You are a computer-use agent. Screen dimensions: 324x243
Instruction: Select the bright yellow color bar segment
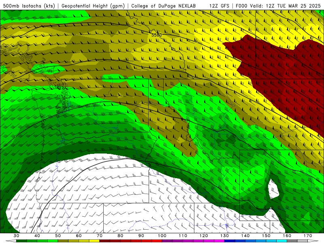pyautogui.click(x=94, y=241)
